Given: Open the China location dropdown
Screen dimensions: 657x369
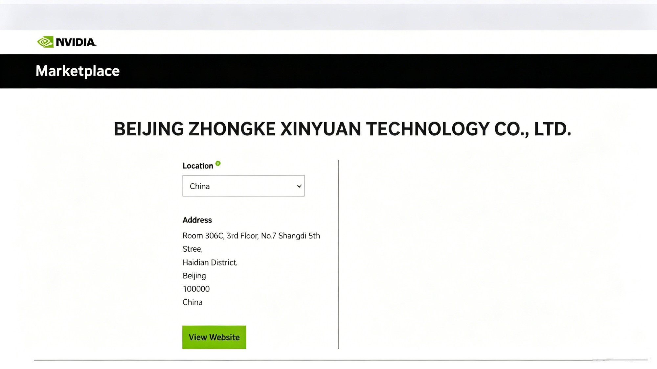Looking at the screenshot, I should coord(243,186).
